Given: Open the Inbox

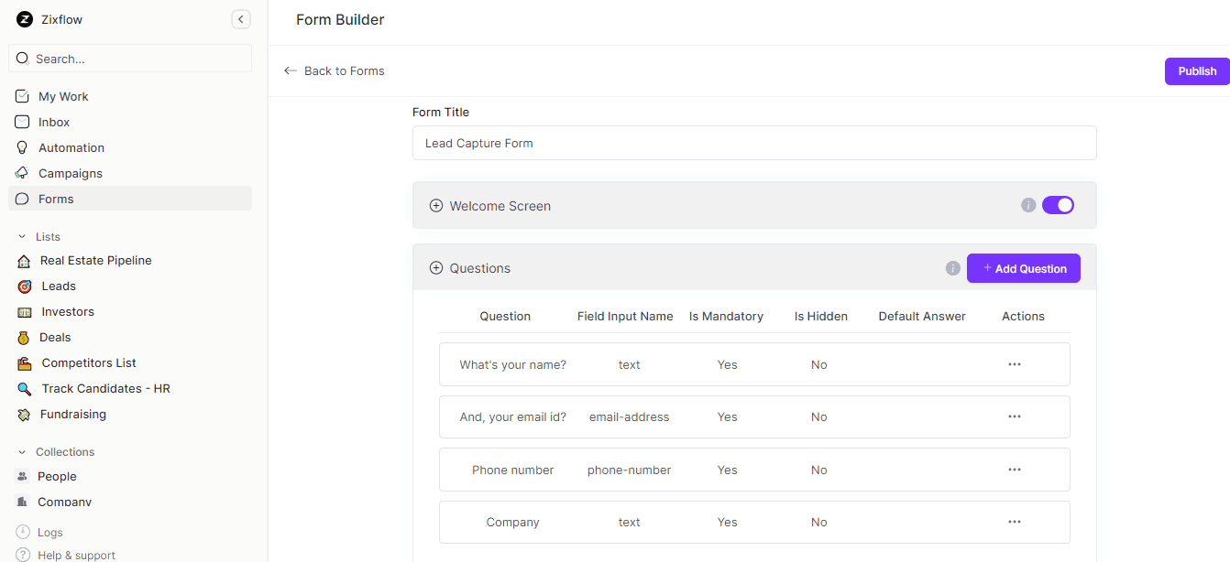Looking at the screenshot, I should click(52, 122).
